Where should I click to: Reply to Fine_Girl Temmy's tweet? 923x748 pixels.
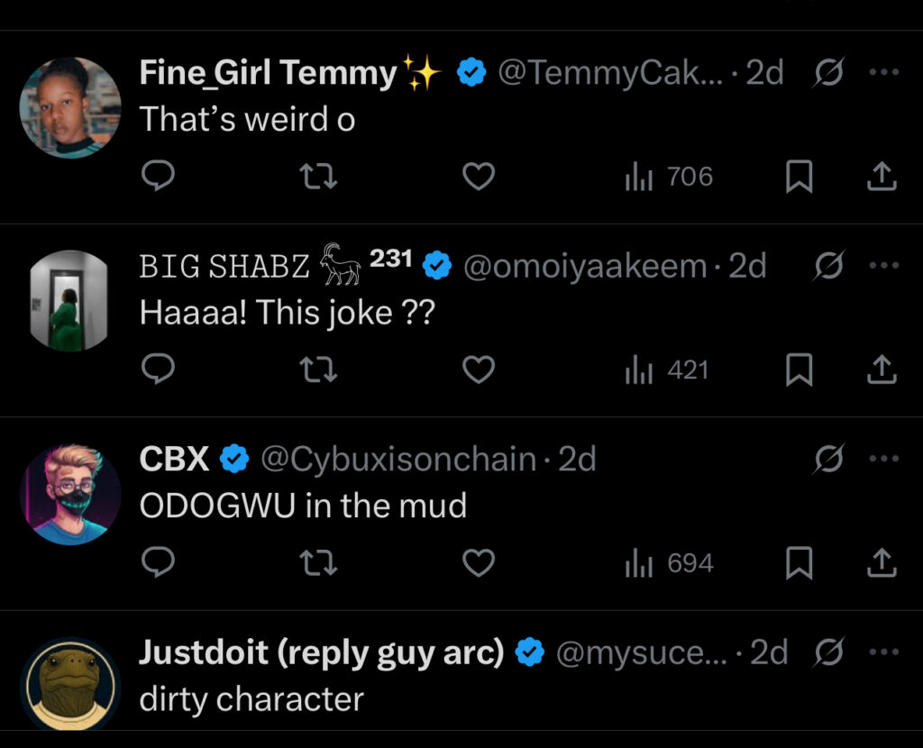pyautogui.click(x=159, y=177)
